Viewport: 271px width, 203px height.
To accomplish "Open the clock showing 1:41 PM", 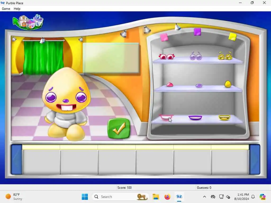I will click(242, 197).
